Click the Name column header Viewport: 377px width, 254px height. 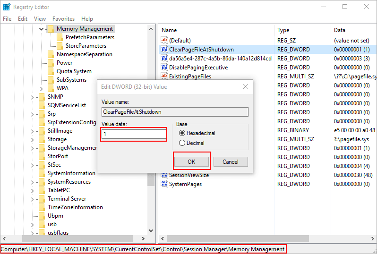(x=216, y=30)
